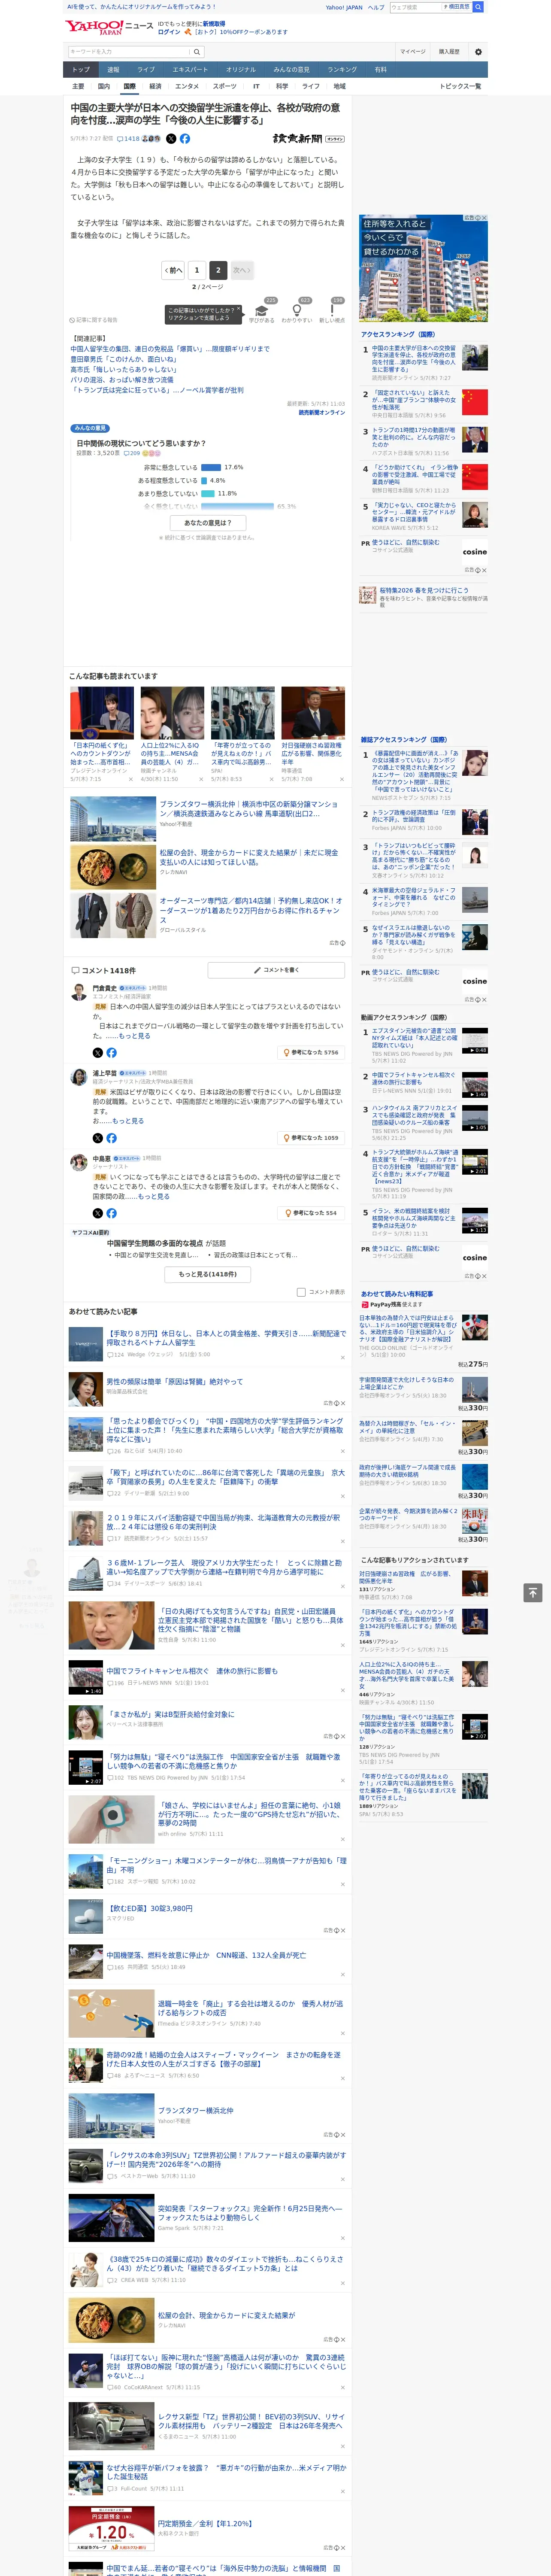Select the 経済 category tab
The width and height of the screenshot is (551, 2576).
[155, 86]
